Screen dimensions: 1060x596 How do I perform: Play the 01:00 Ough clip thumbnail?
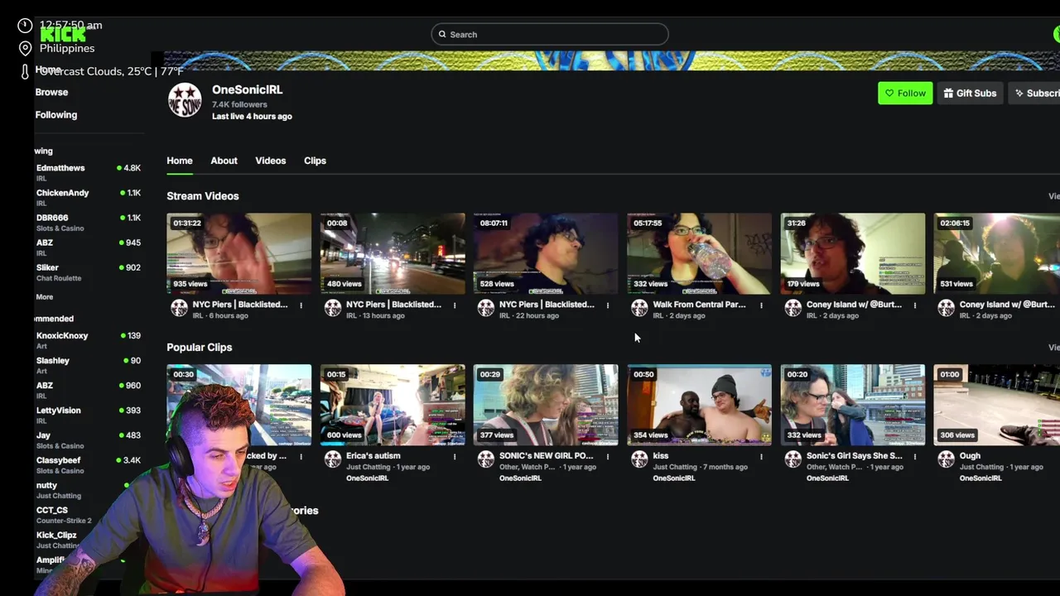tap(997, 406)
